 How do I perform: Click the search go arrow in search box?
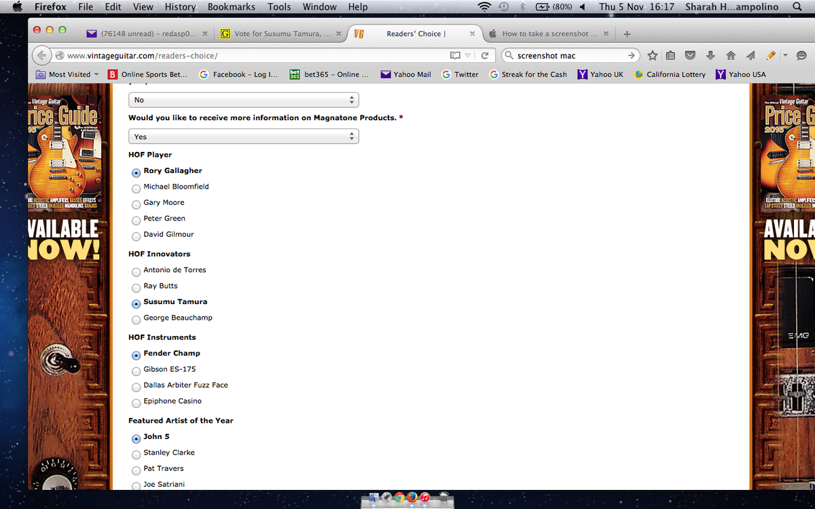coord(632,56)
